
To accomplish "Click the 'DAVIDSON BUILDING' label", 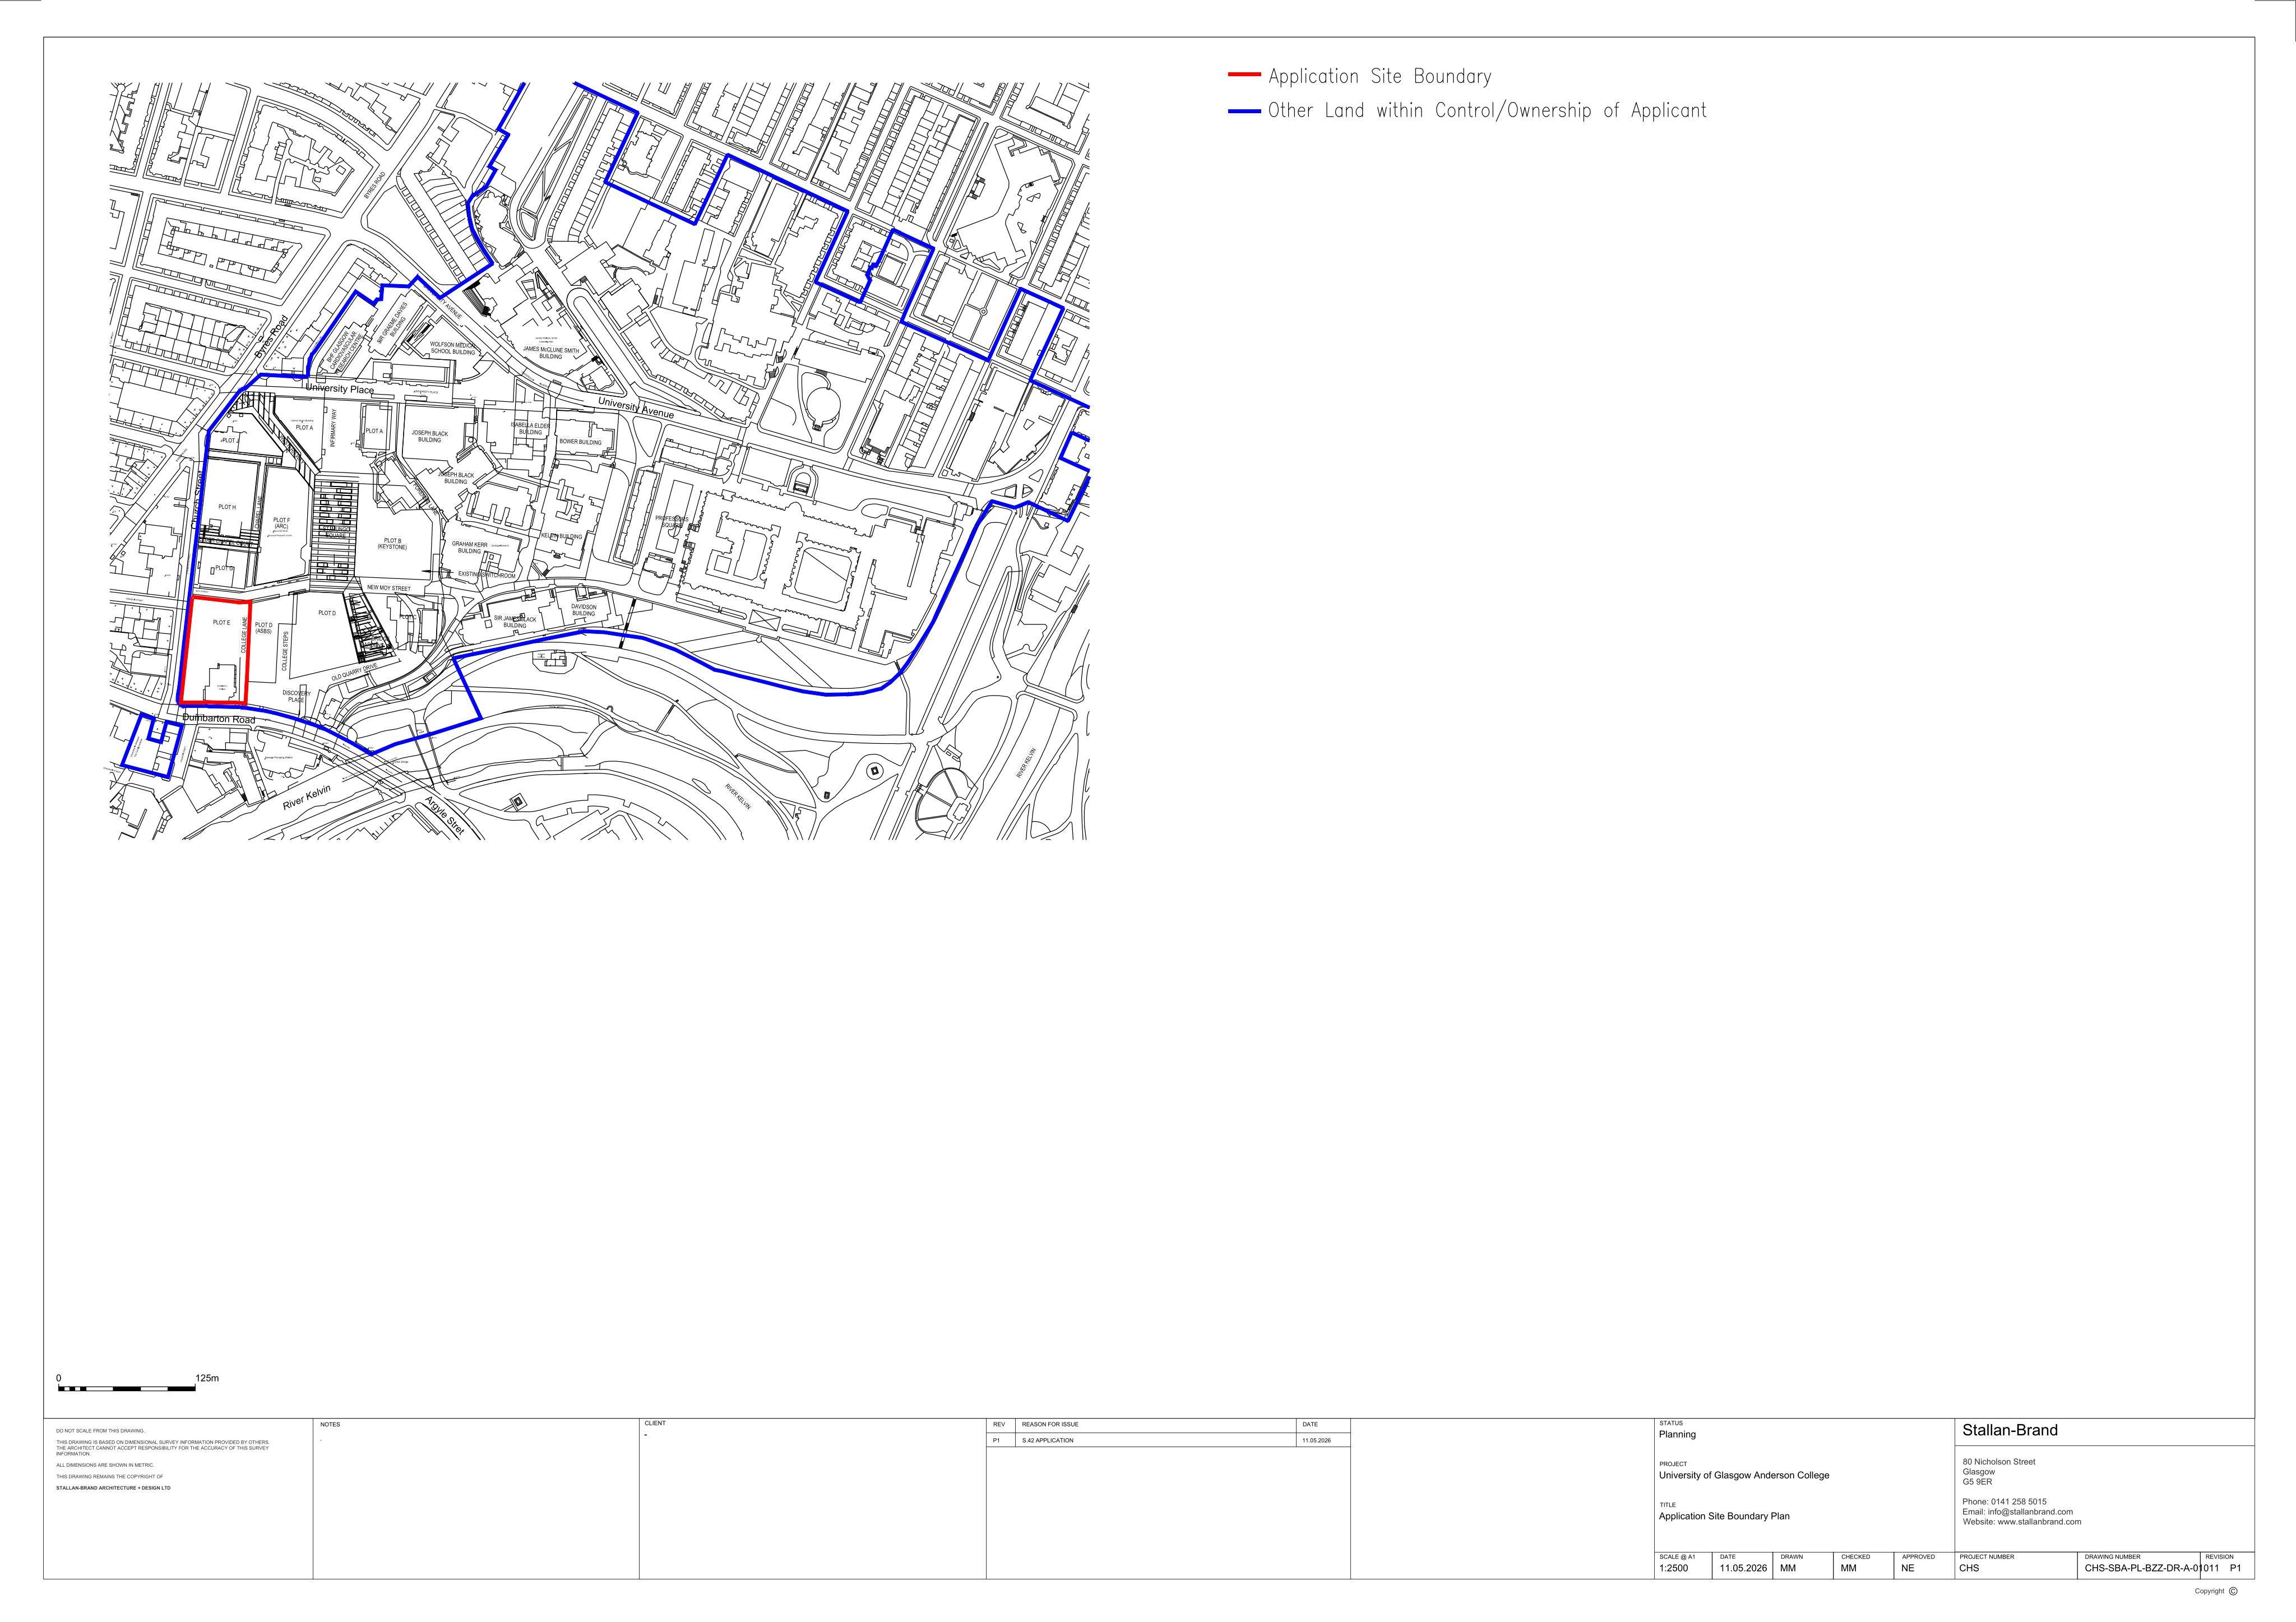I will click(x=584, y=610).
